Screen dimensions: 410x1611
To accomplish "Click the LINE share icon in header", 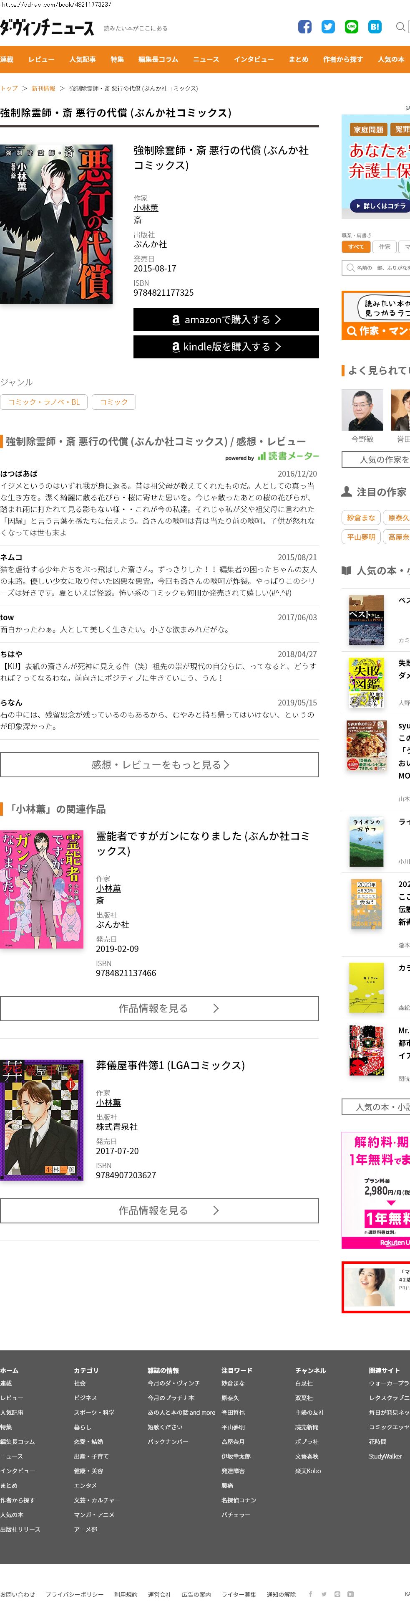I will pos(351,27).
